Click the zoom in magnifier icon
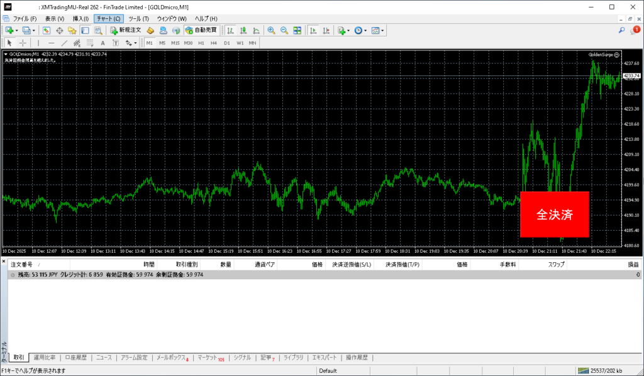 point(271,30)
